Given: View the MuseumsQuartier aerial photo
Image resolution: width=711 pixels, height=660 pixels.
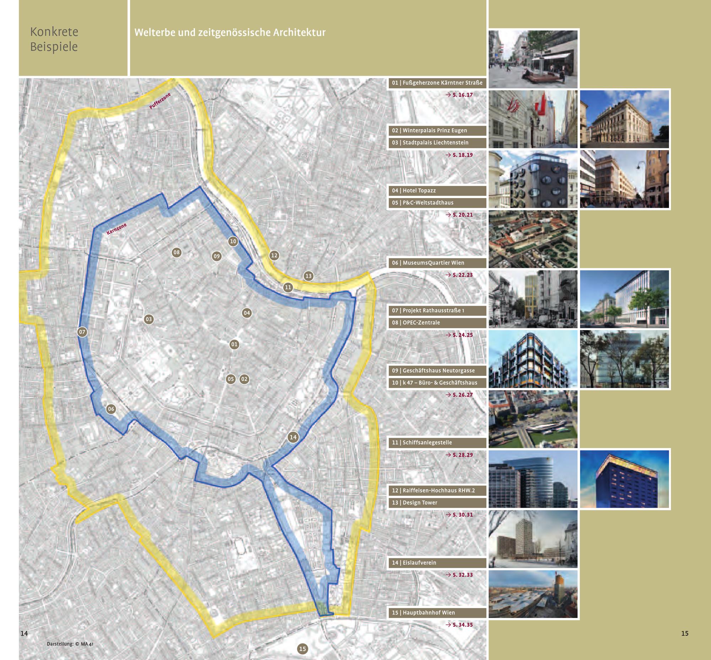Looking at the screenshot, I should (x=533, y=239).
